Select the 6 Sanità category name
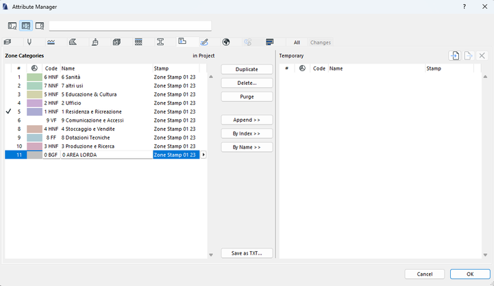 click(x=71, y=77)
